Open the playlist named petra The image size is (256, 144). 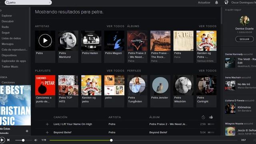(114, 85)
